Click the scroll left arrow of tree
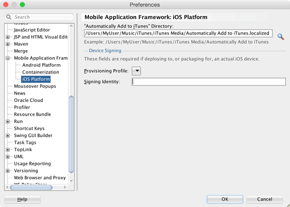 [7, 187]
